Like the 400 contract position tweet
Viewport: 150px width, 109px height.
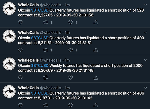[x=70, y=50]
